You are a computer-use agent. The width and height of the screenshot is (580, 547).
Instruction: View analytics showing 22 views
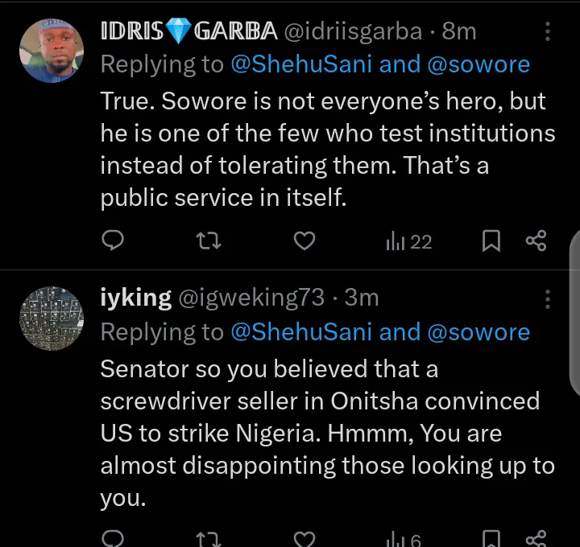pyautogui.click(x=409, y=241)
